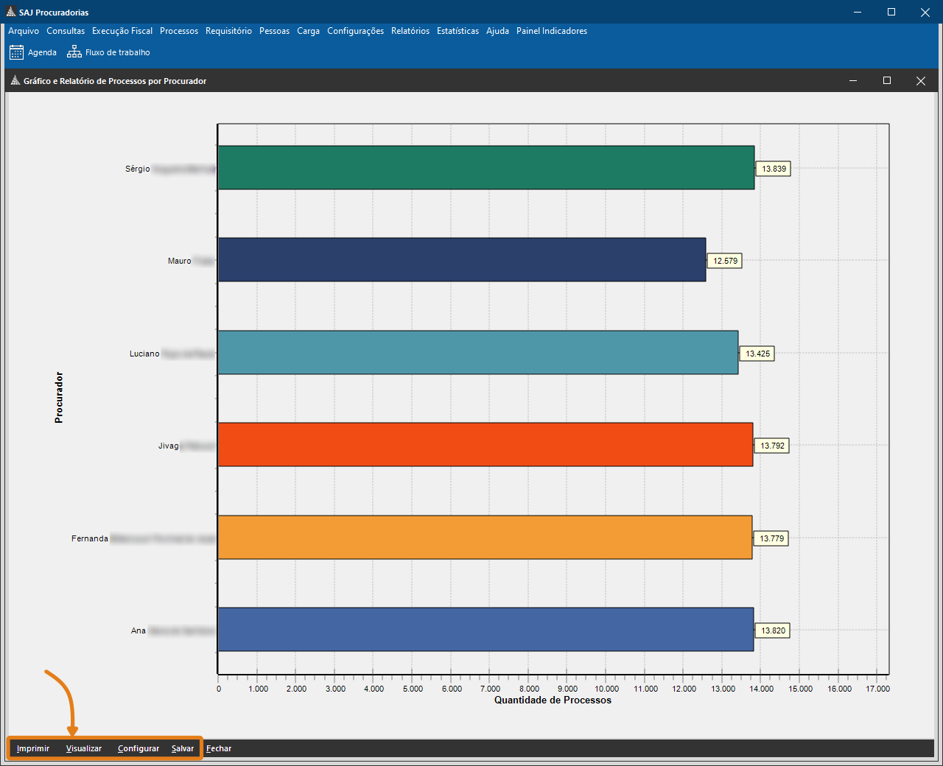Click the 17.000 axis tick label
The image size is (943, 766).
pos(877,689)
